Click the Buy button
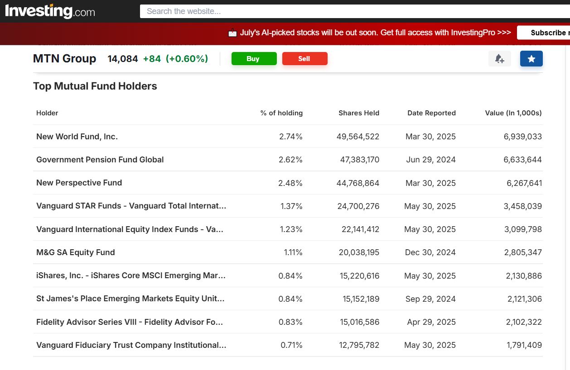 click(x=254, y=59)
